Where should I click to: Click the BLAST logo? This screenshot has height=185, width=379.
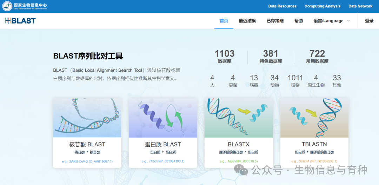point(20,21)
